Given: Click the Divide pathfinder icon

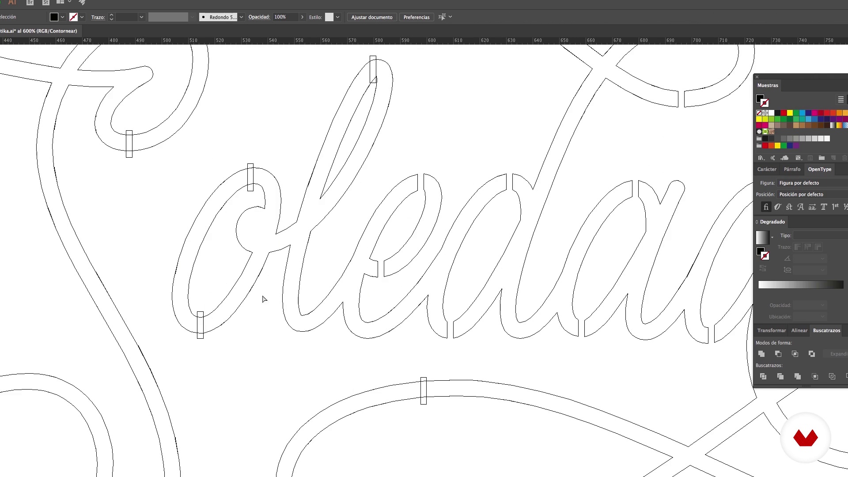Looking at the screenshot, I should [763, 376].
